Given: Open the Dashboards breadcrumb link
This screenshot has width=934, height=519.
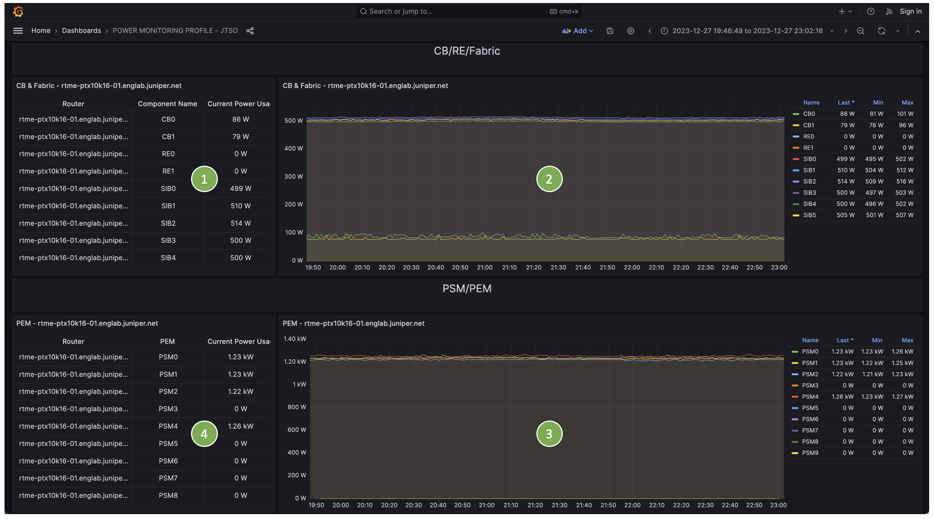Looking at the screenshot, I should pos(81,31).
